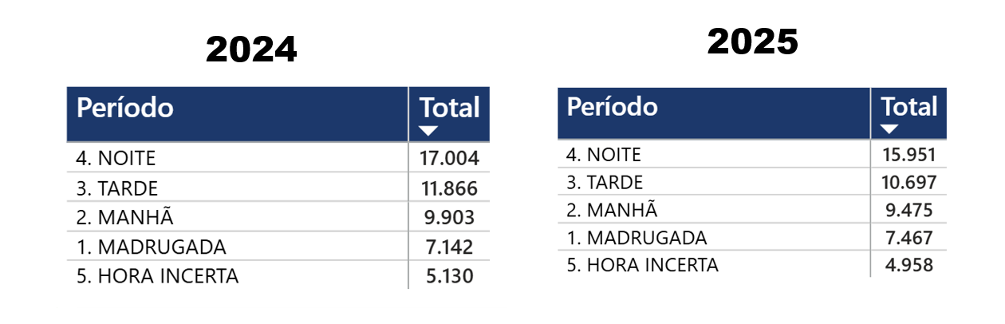Select the 4. NOITE row in 2024 table
The image size is (1005, 324).
278,158
